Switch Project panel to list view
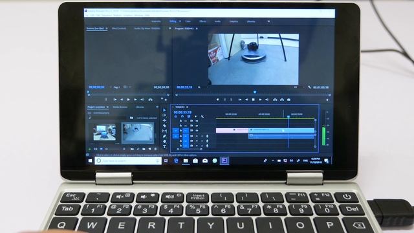The width and height of the screenshot is (414, 233). tap(95, 150)
